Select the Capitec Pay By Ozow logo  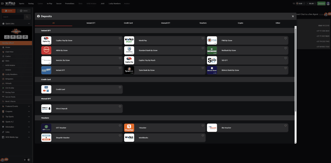46,40
